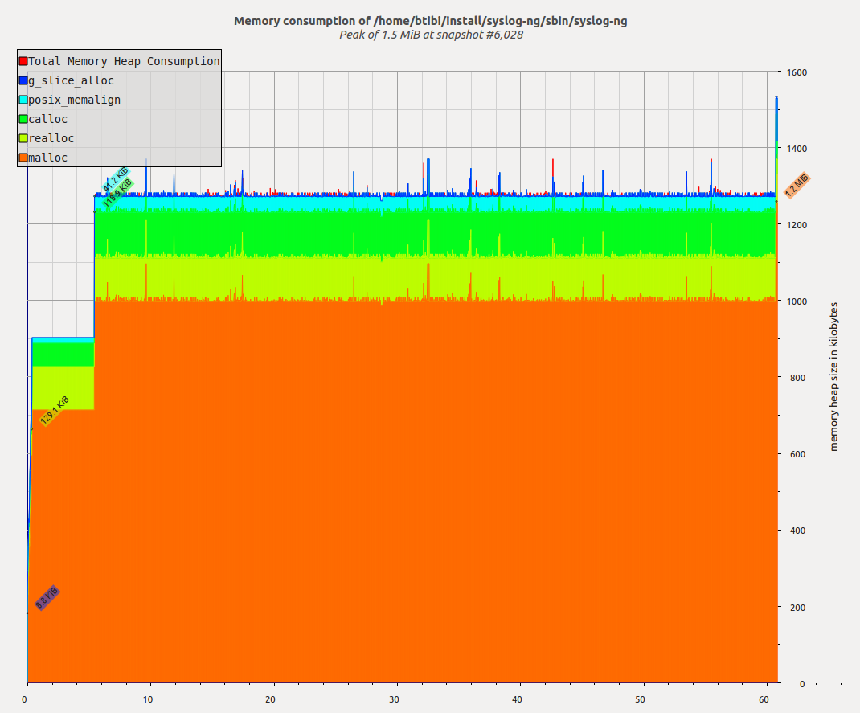Click the "memory heap size in kilobytes" axis label

click(833, 376)
